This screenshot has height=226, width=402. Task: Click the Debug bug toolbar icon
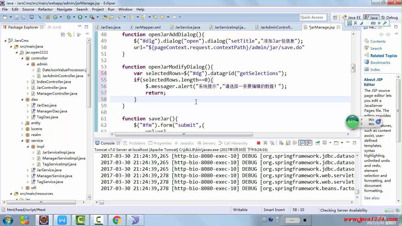69,17
